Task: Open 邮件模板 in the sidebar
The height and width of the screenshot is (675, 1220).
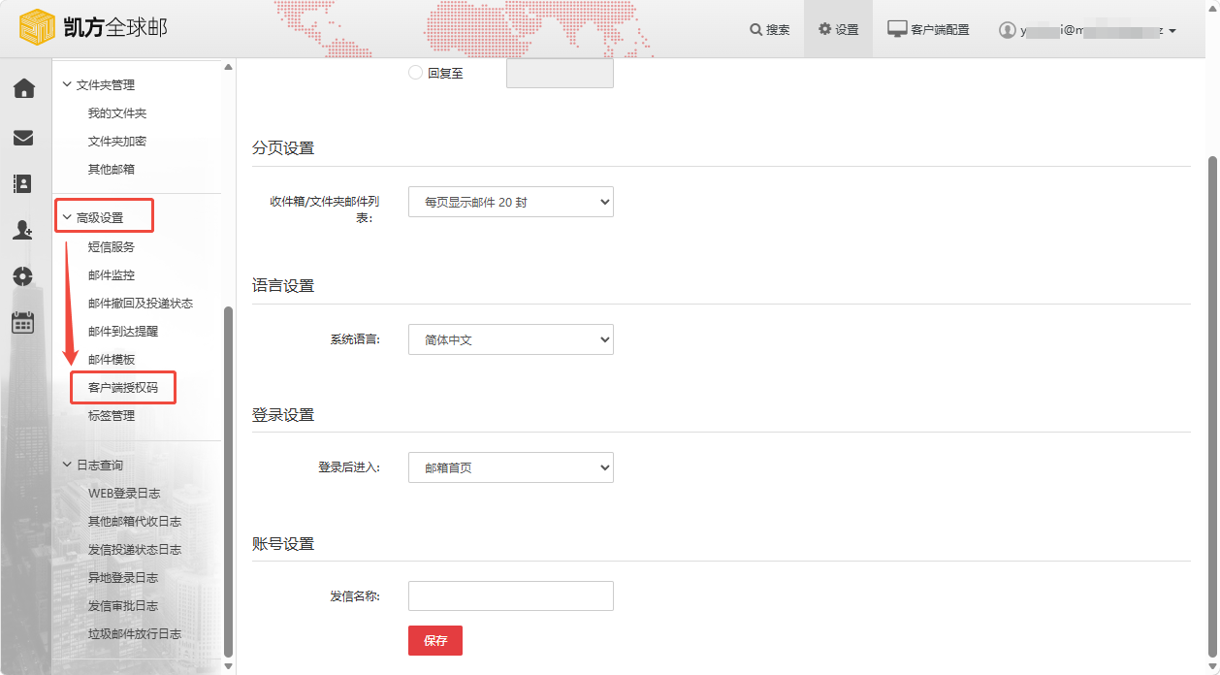Action: [112, 360]
